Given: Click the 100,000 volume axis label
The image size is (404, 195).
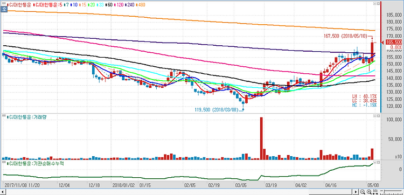Looking at the screenshot, I should 394,120.
